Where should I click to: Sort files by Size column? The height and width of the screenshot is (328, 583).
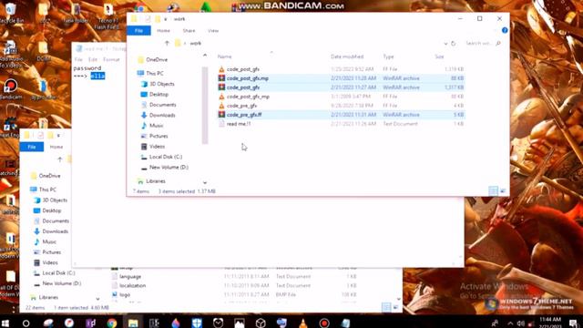[439, 56]
